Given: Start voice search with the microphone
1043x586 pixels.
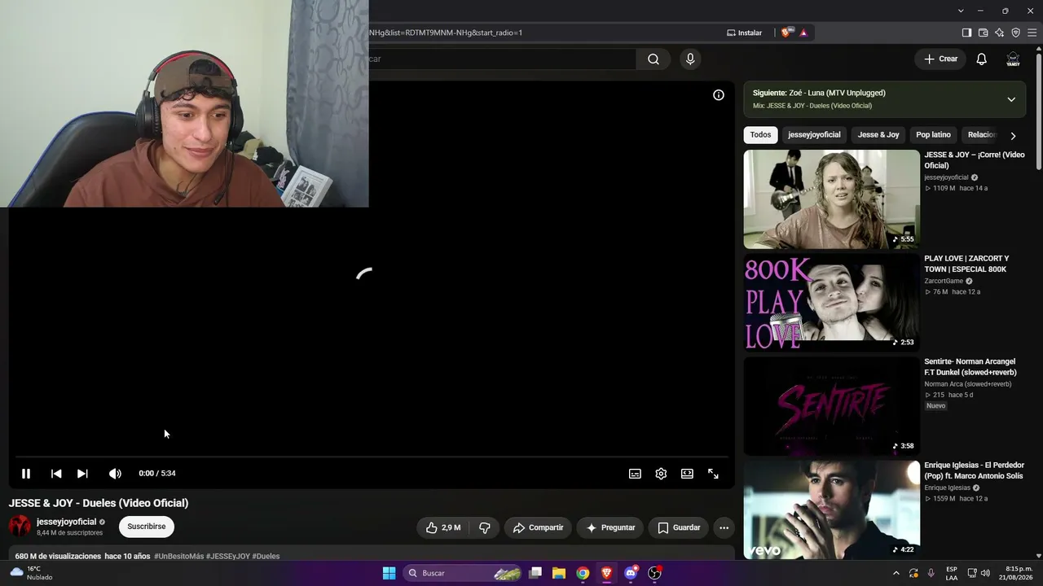Looking at the screenshot, I should pyautogui.click(x=690, y=59).
